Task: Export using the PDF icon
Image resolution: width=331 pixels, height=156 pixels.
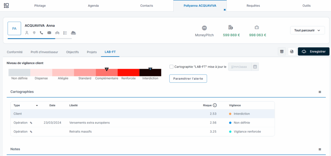Action: point(292,52)
